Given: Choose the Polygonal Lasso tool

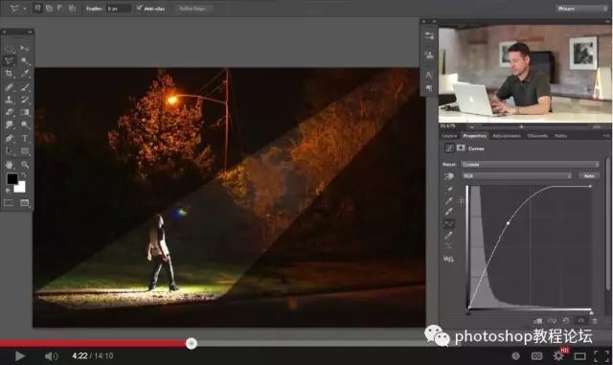Looking at the screenshot, I should point(9,60).
